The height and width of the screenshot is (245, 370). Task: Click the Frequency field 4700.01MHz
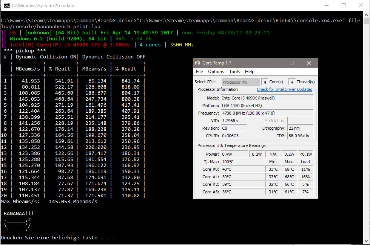(267, 113)
